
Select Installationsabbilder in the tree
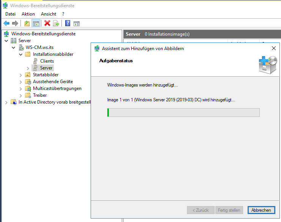53,54
